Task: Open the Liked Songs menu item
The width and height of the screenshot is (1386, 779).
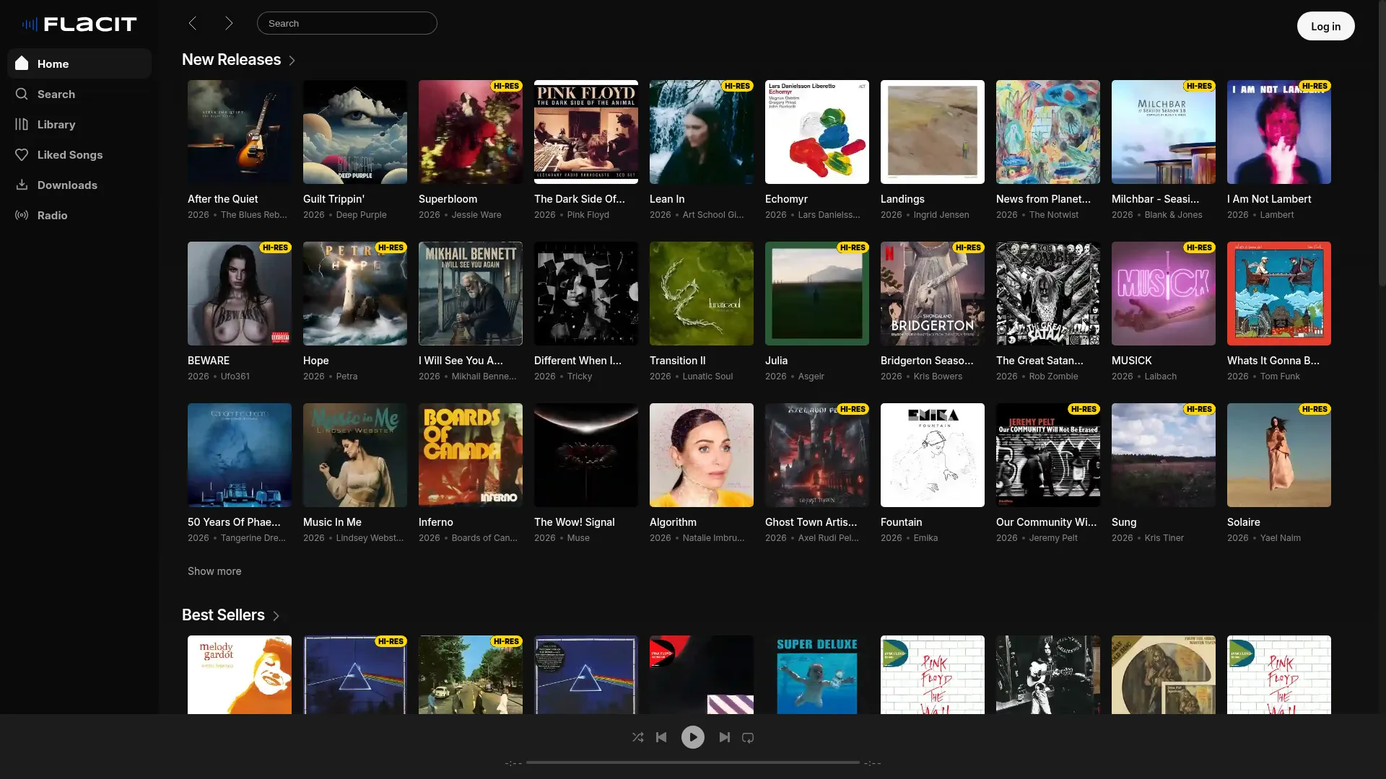Action: coord(79,154)
